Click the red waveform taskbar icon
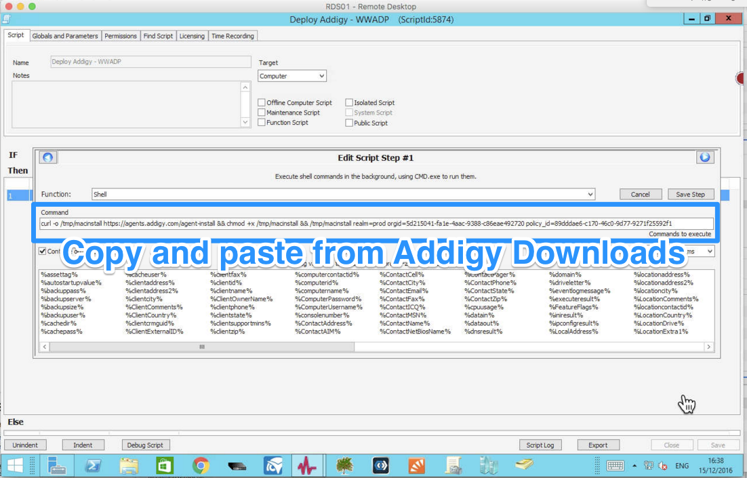This screenshot has height=478, width=747. pyautogui.click(x=308, y=465)
